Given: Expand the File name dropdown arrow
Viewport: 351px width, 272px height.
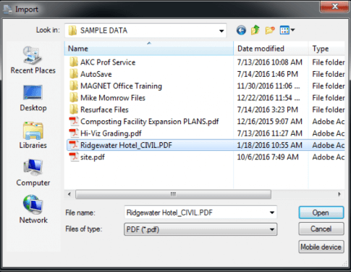Looking at the screenshot, I should click(272, 213).
